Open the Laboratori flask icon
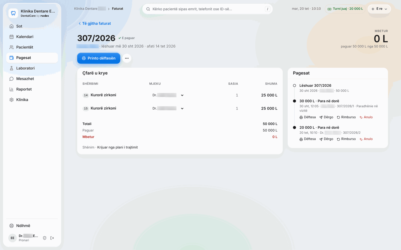Image resolution: width=401 pixels, height=250 pixels. coord(12,68)
